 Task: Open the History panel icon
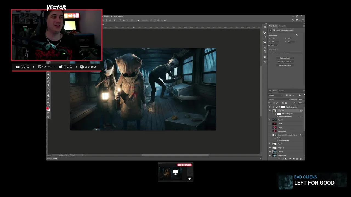[x=265, y=27]
